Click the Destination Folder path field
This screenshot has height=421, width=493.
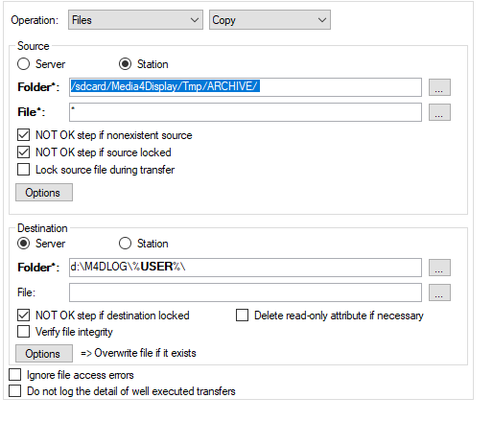tap(246, 268)
